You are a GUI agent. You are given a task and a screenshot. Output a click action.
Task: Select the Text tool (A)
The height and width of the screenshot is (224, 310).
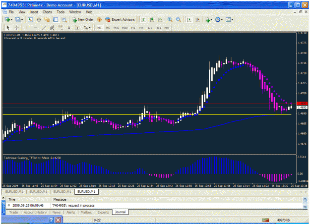click(x=69, y=28)
